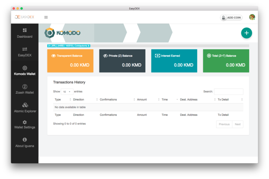The width and height of the screenshot is (269, 179).
Task: Click the Transparent Balance eye icon
Action: (53, 56)
